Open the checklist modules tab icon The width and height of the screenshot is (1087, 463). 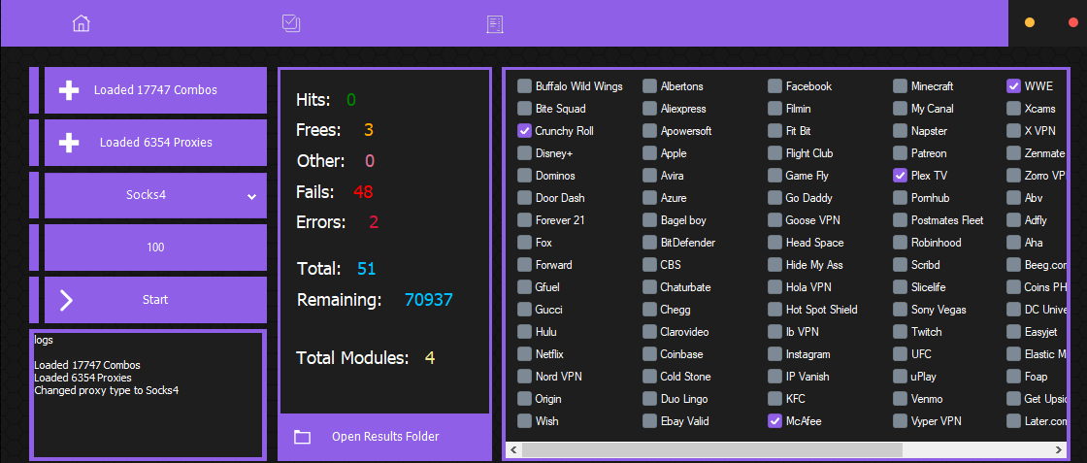(x=291, y=23)
